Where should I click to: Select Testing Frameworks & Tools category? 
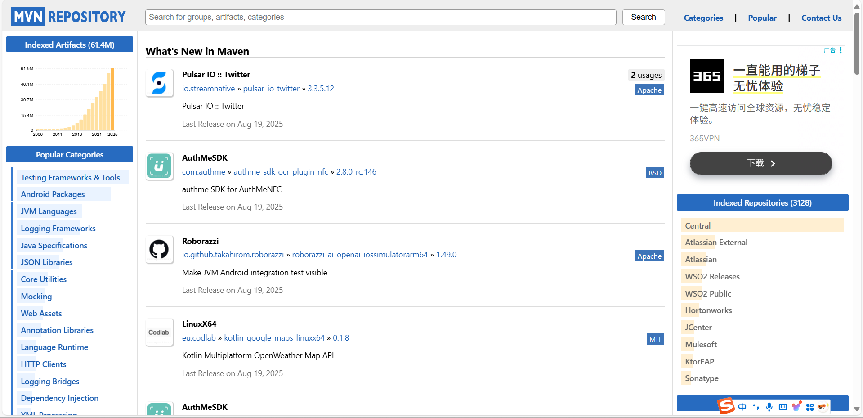(70, 177)
